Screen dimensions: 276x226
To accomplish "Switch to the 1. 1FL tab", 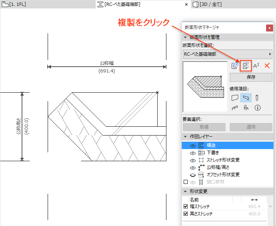I will [14, 4].
